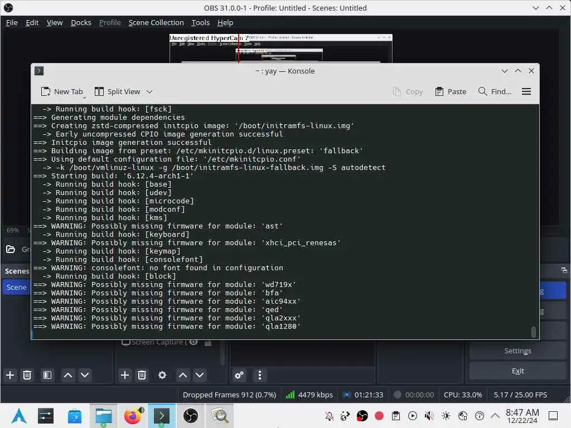Click the 8:47 AM clock in taskbar
The width and height of the screenshot is (571, 428).
click(x=522, y=412)
